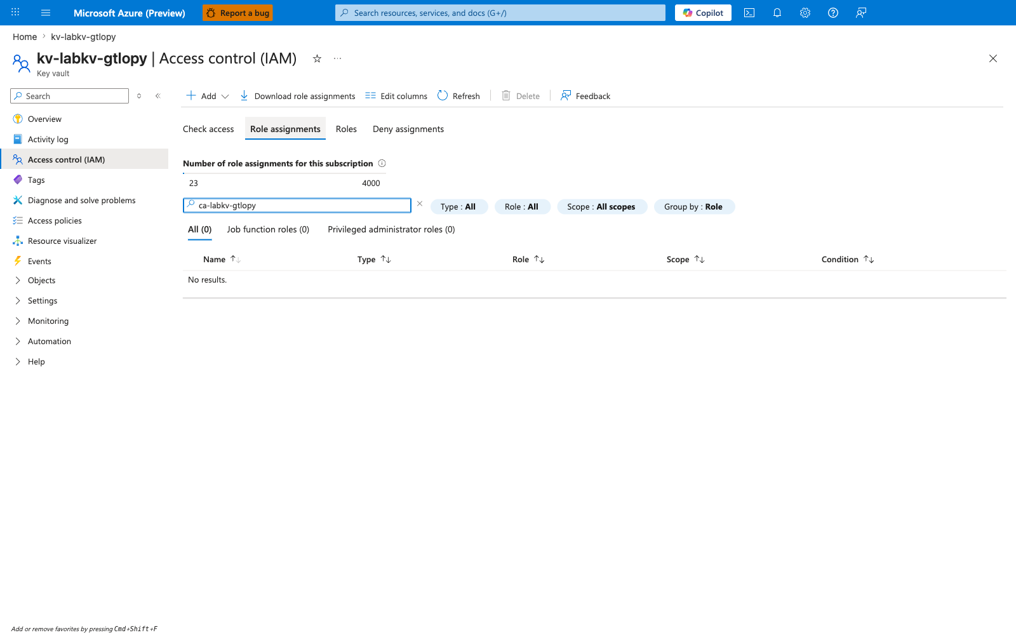1016x635 pixels.
Task: Open the Copilot button
Action: pyautogui.click(x=703, y=13)
